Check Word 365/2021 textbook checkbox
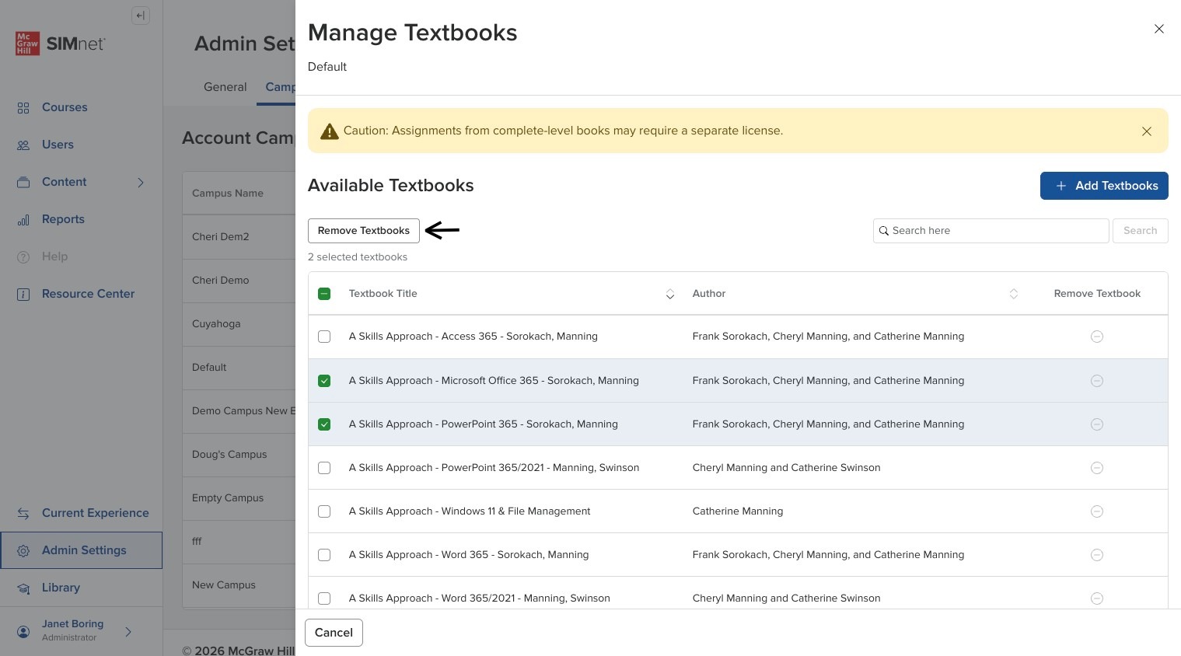 pos(324,598)
